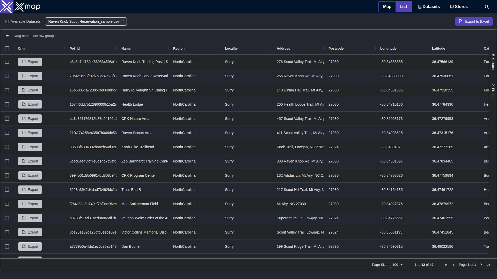Image resolution: width=497 pixels, height=279 pixels.
Task: Switch to the Map tab
Action: click(387, 7)
